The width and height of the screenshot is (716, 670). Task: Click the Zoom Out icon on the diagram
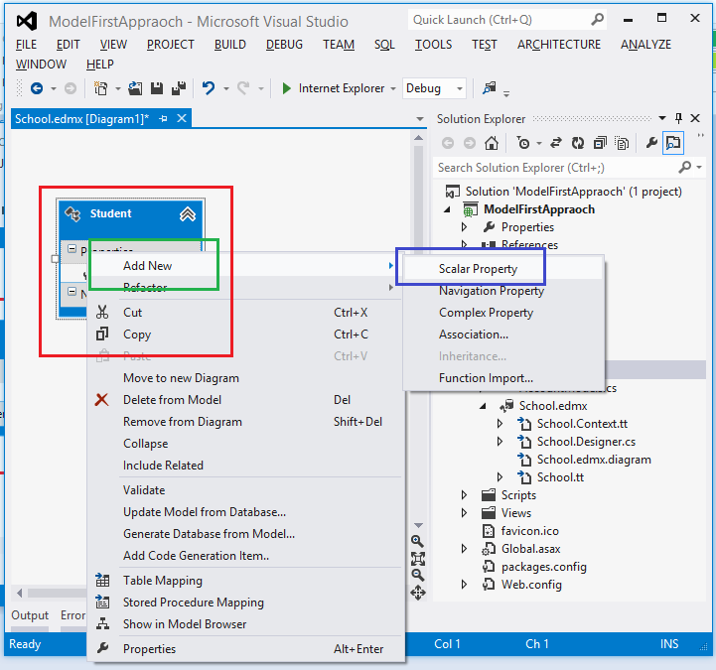418,575
